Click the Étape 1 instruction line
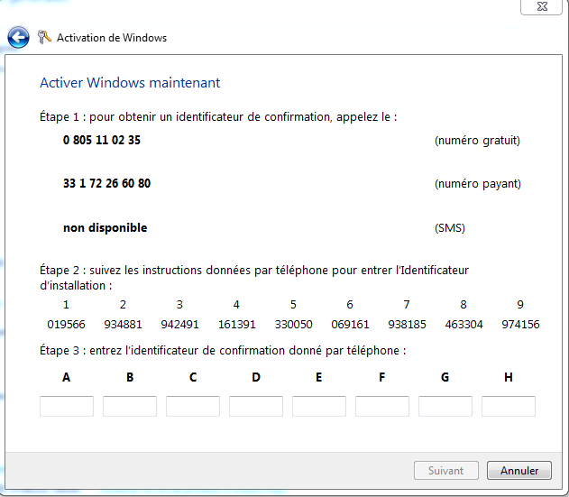The image size is (569, 497). 218,117
